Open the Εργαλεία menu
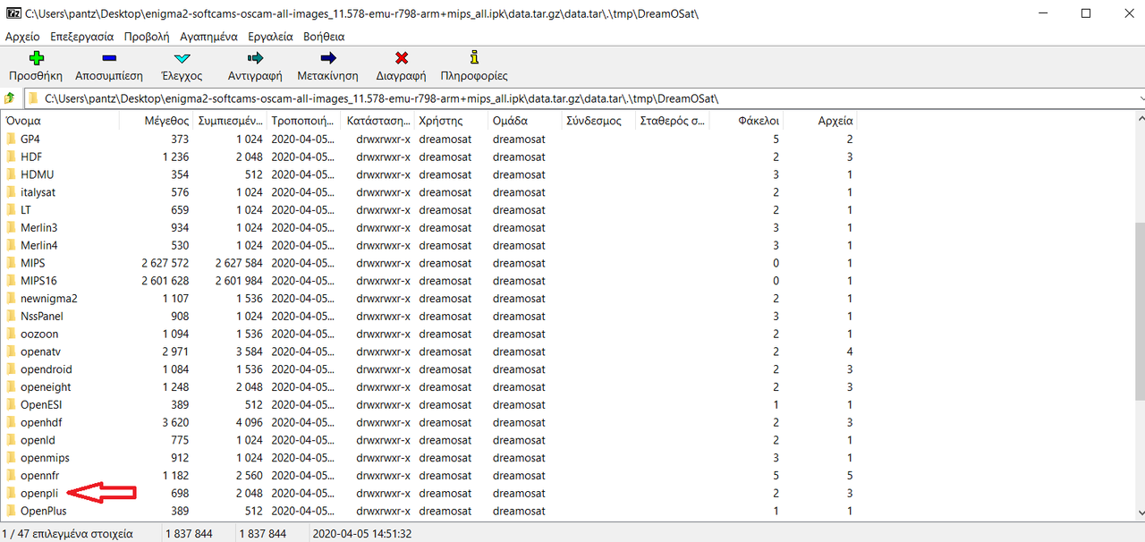This screenshot has width=1145, height=542. coord(269,37)
